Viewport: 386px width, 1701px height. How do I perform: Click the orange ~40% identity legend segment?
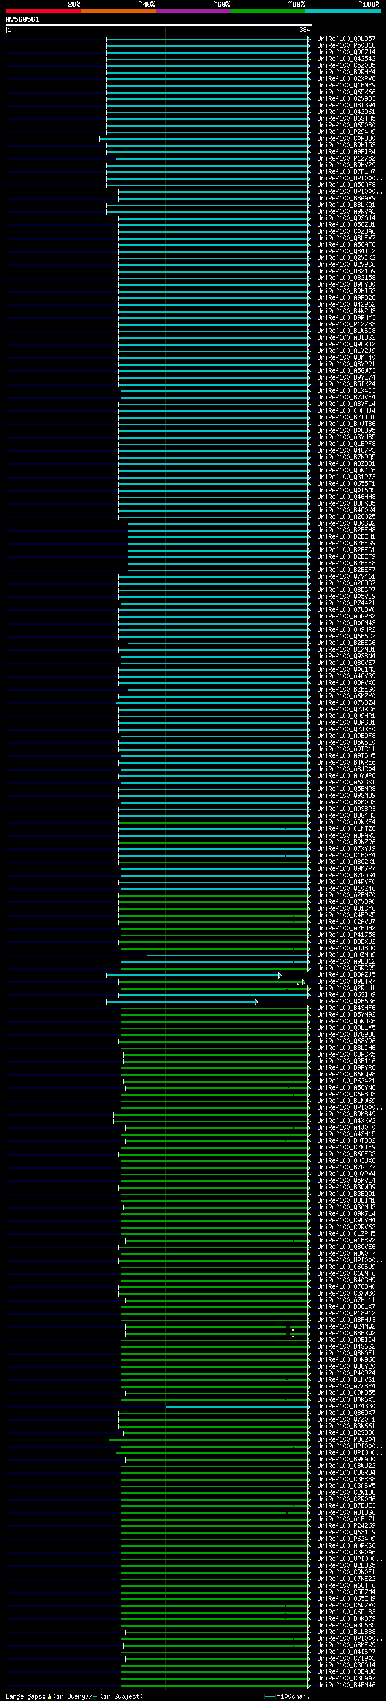pyautogui.click(x=118, y=11)
